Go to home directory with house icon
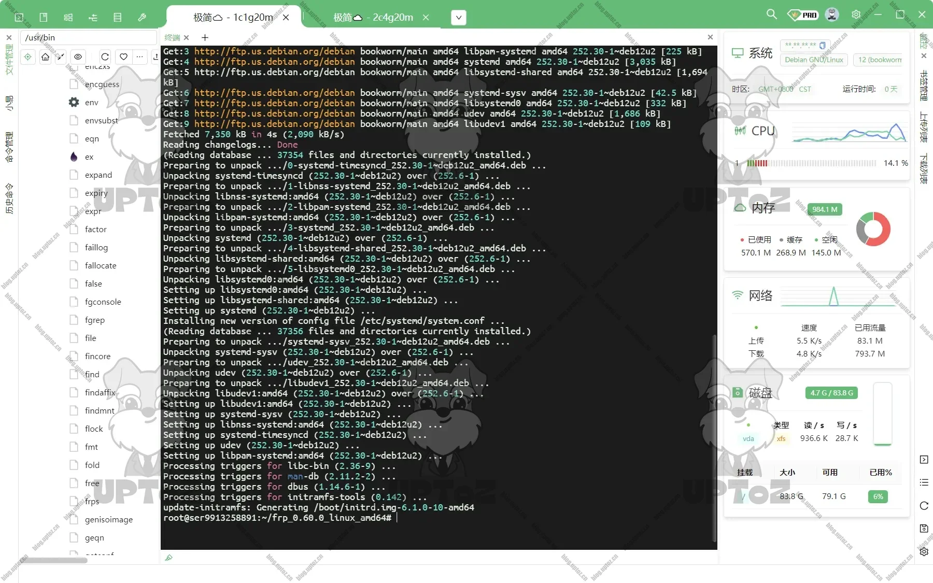The height and width of the screenshot is (583, 933). [x=46, y=56]
